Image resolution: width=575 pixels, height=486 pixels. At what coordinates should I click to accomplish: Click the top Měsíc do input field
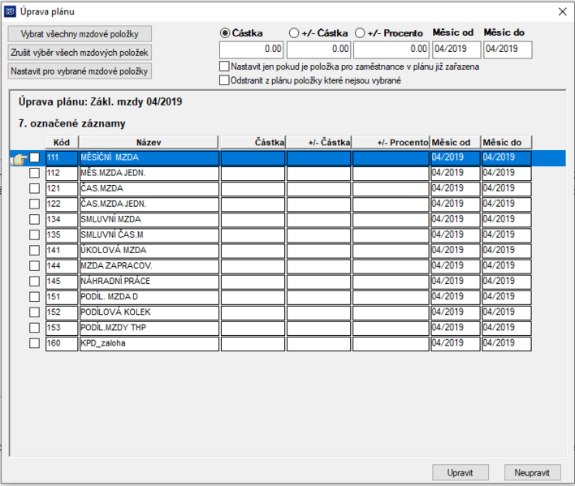(508, 49)
